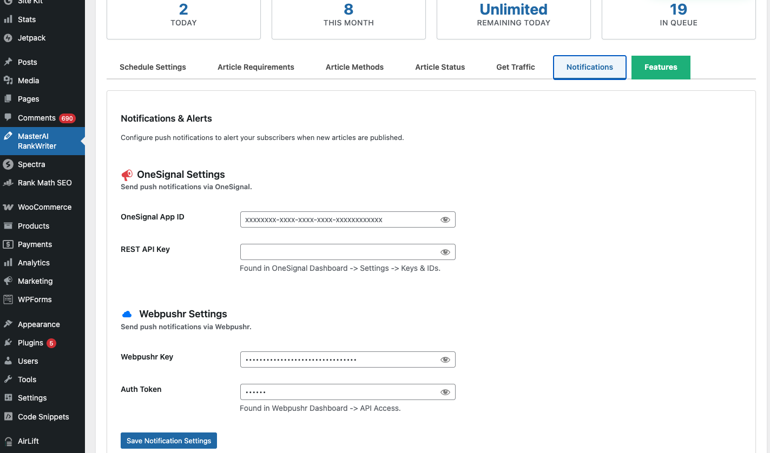This screenshot has height=453, width=770.
Task: Click into the REST API Key field
Action: 338,252
